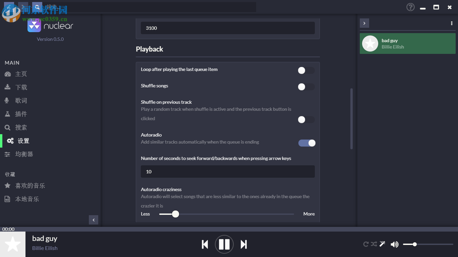
Task: Select the bad guy item in queue
Action: (408, 44)
